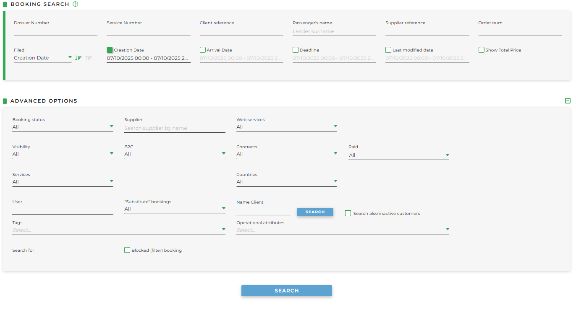The height and width of the screenshot is (310, 576).
Task: Open the Filed sort field dropdown
Action: 42,58
